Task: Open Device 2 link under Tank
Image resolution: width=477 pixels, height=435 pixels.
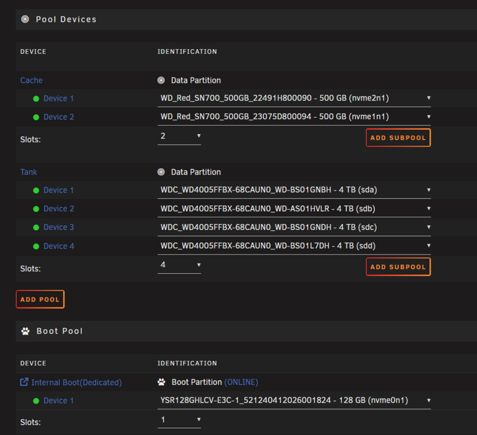Action: (x=59, y=209)
